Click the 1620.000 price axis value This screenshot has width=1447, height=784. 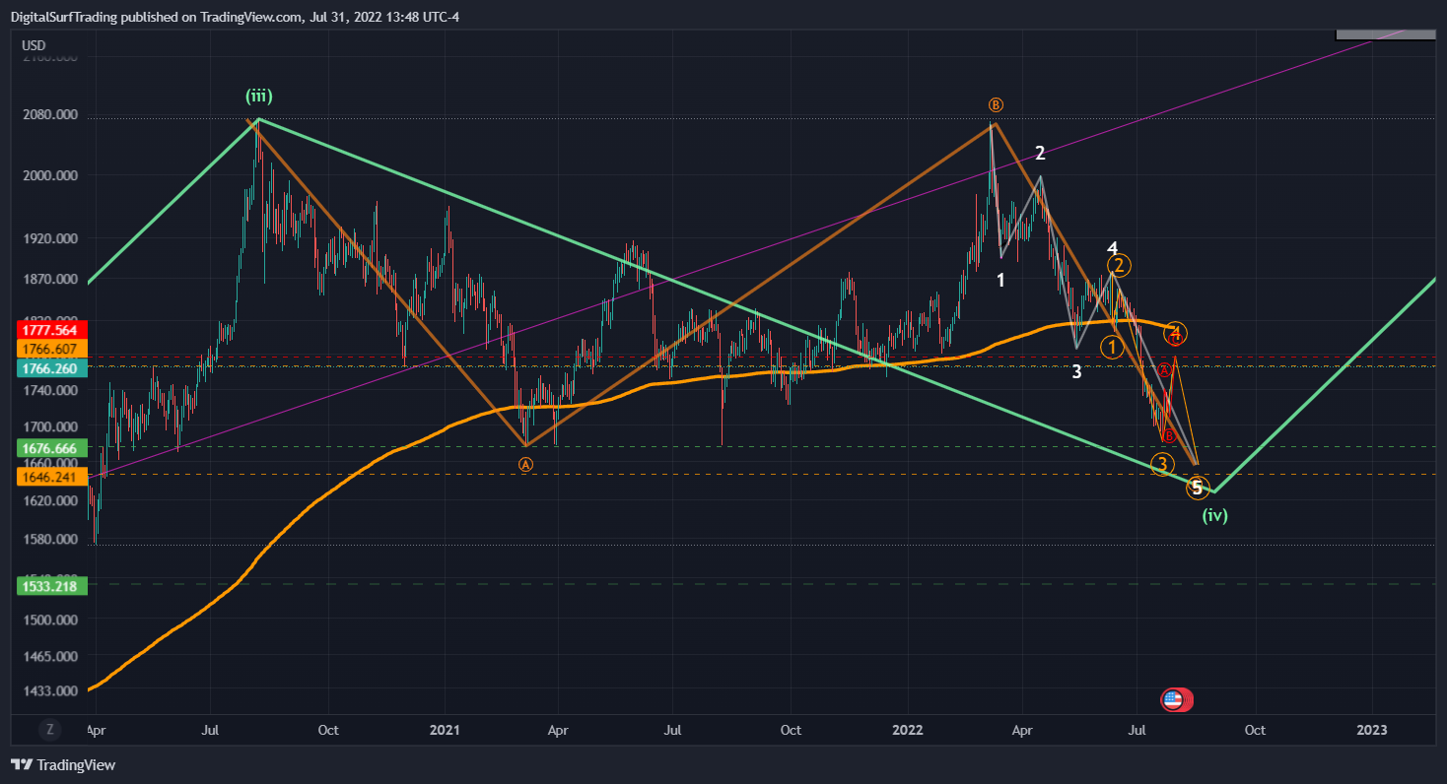click(50, 500)
